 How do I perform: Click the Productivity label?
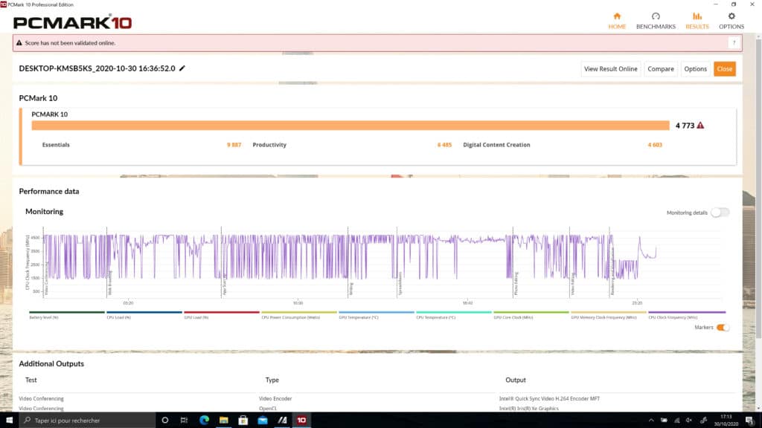(269, 145)
